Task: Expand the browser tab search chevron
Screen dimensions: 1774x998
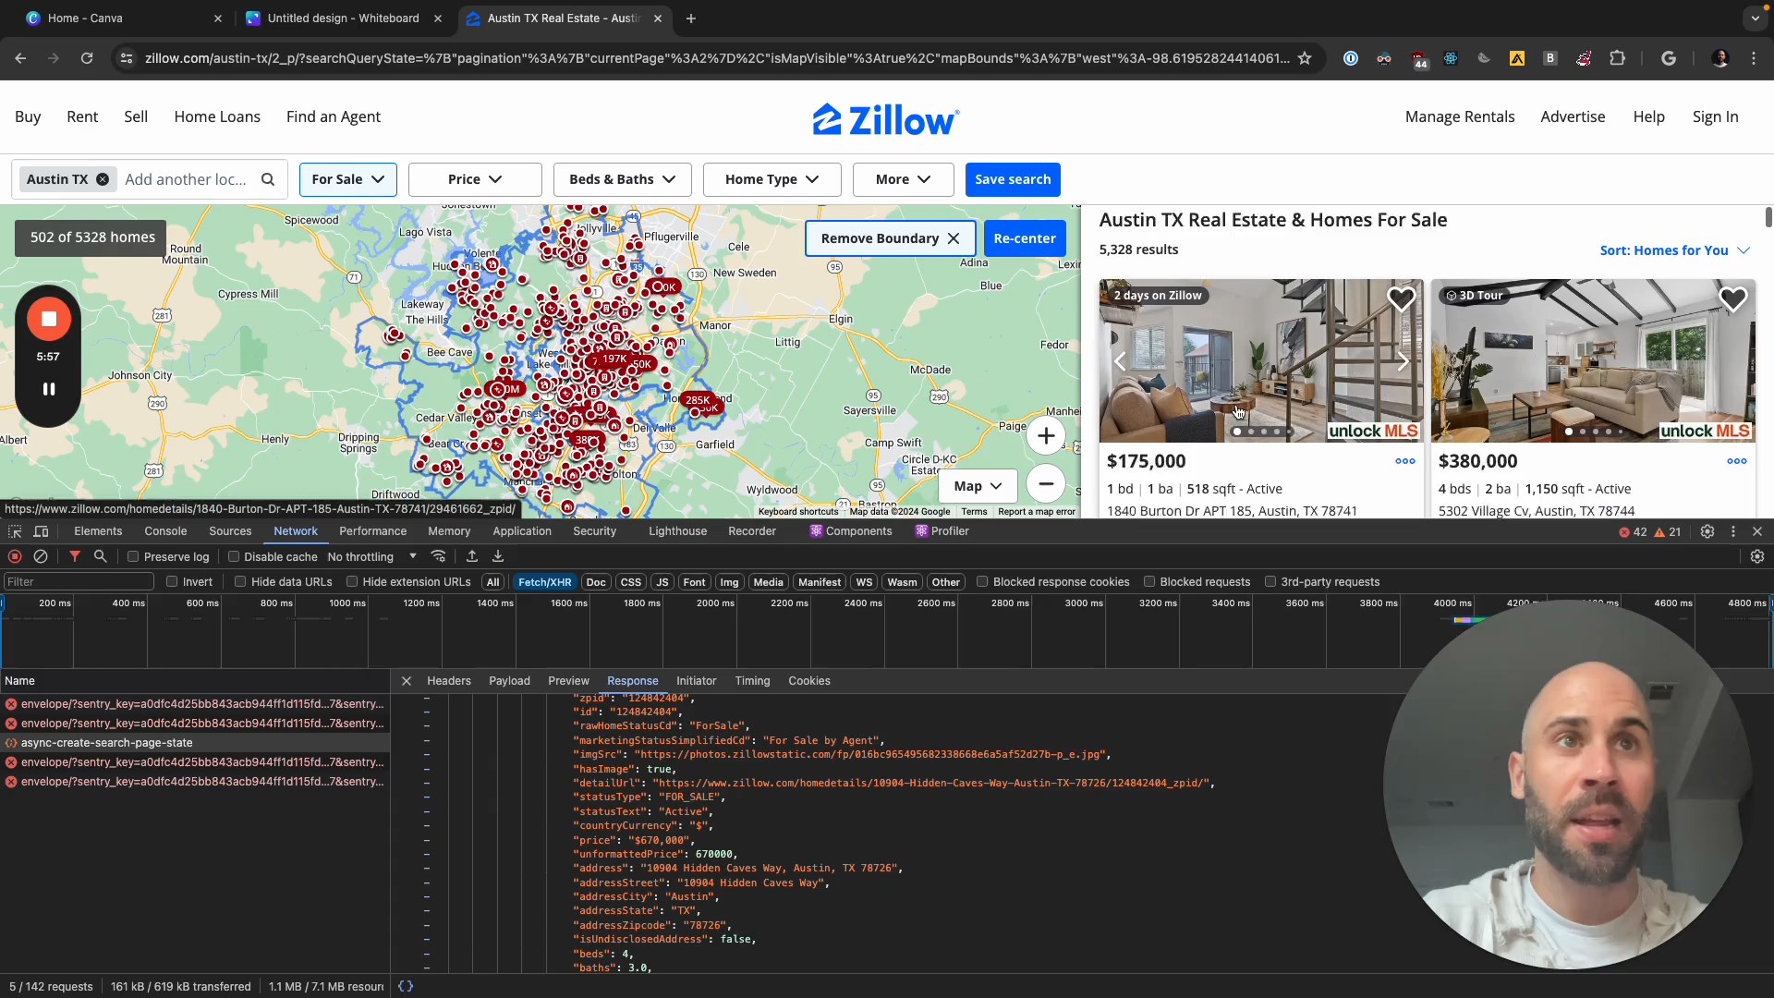Action: coord(1755,18)
